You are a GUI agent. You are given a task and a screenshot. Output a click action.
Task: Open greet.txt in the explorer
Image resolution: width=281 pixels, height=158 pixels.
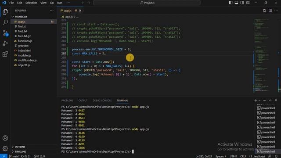pyautogui.click(x=33, y=46)
